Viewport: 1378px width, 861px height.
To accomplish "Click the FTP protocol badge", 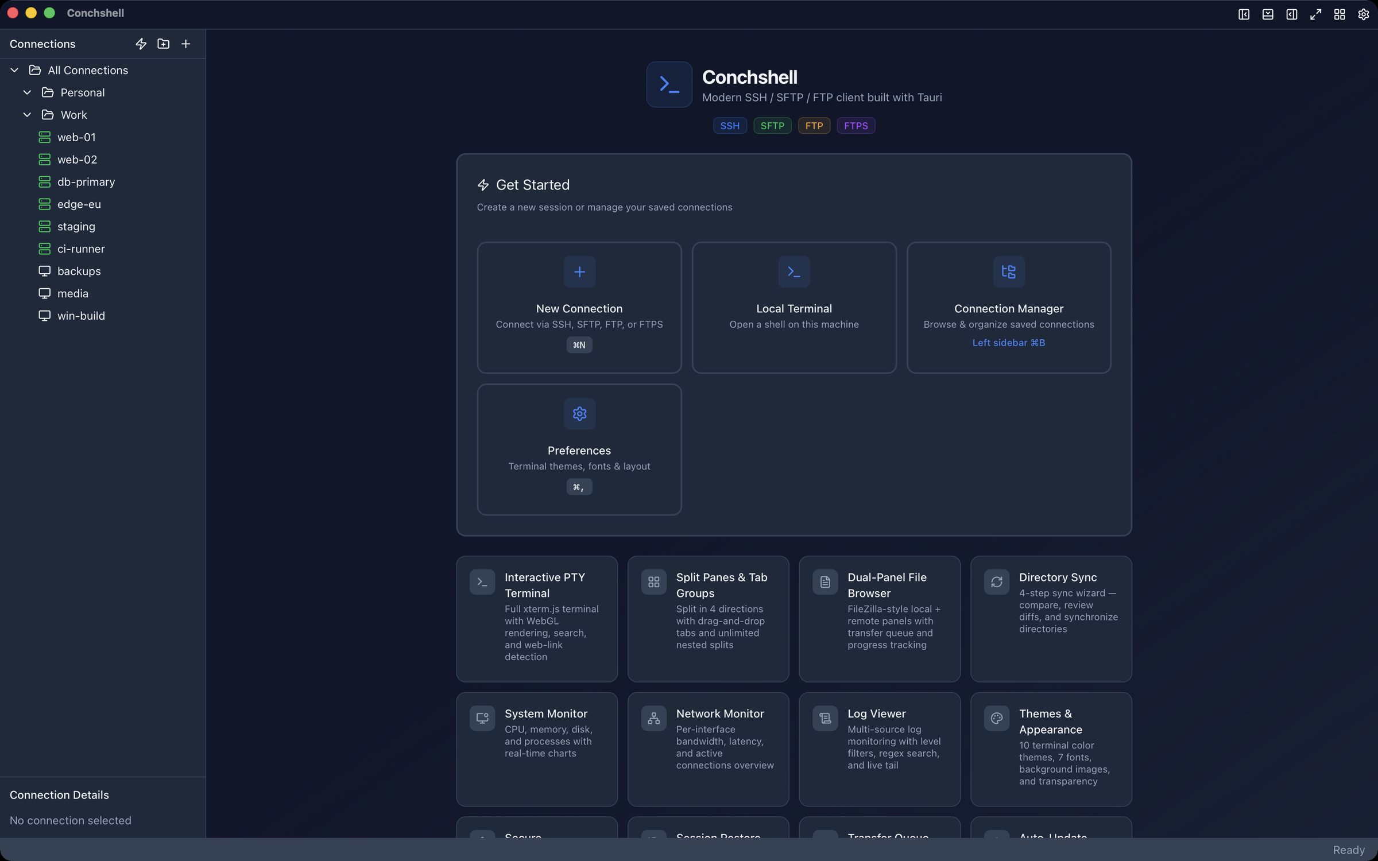I will 814,126.
